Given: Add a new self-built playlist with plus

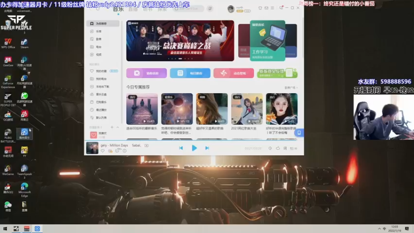Looking at the screenshot, I should [112, 127].
